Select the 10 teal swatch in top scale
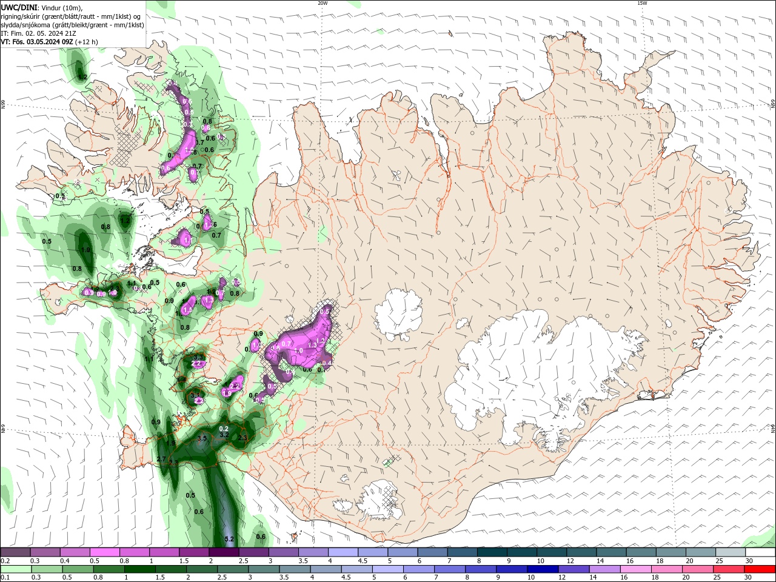The image size is (776, 582). click(x=552, y=552)
